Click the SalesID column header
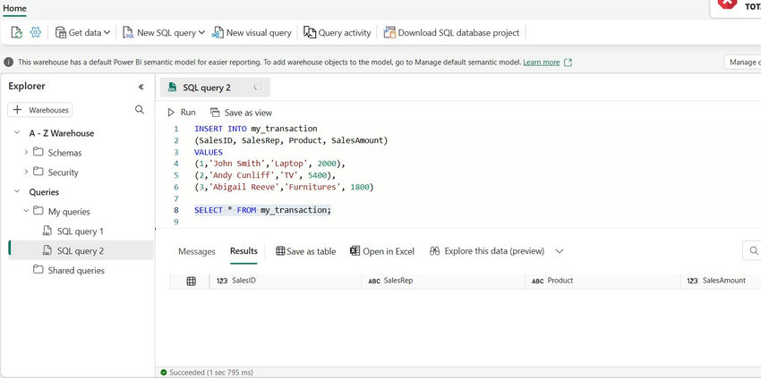Viewport: 761px width, 378px height. coord(286,281)
